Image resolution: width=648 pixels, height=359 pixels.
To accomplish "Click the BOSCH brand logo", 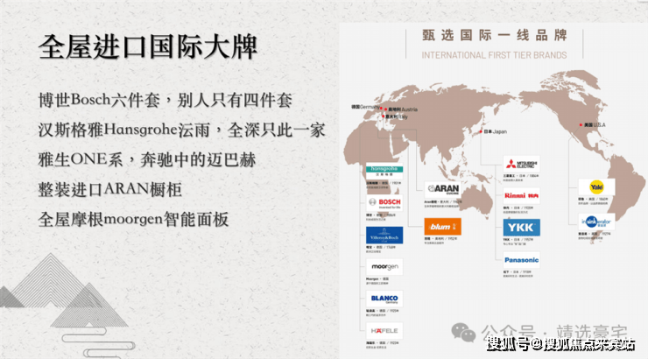I will pyautogui.click(x=384, y=202).
